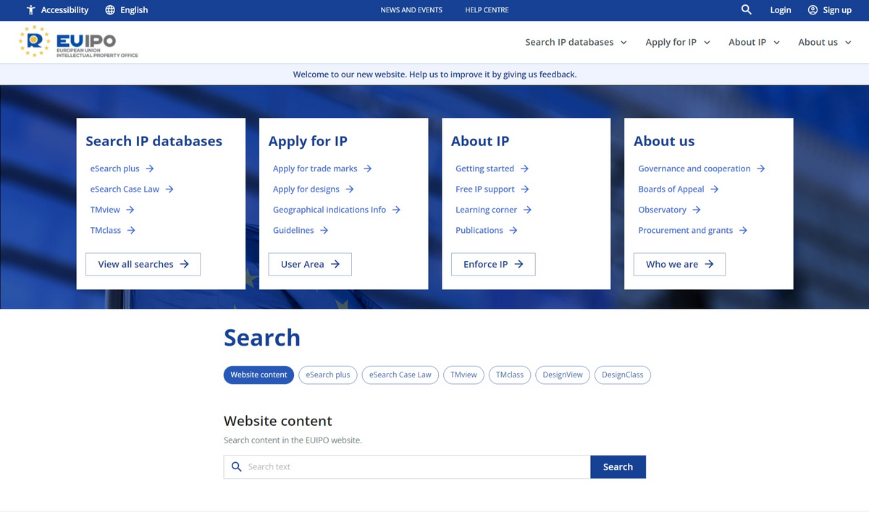Click the Accessibility person icon
The height and width of the screenshot is (512, 869).
[30, 10]
